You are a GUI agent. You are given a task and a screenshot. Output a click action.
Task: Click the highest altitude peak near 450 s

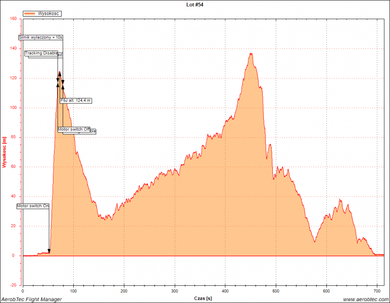pos(251,54)
